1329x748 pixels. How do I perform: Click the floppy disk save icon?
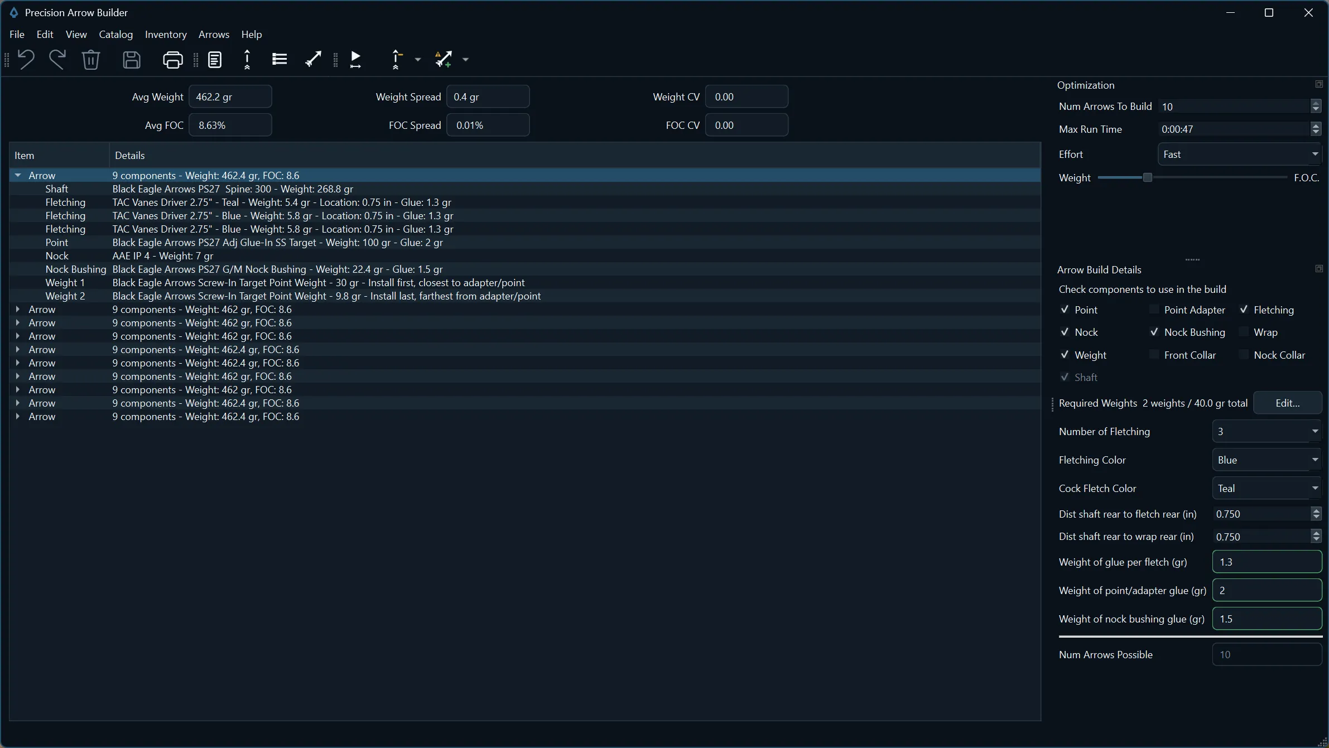pyautogui.click(x=132, y=59)
